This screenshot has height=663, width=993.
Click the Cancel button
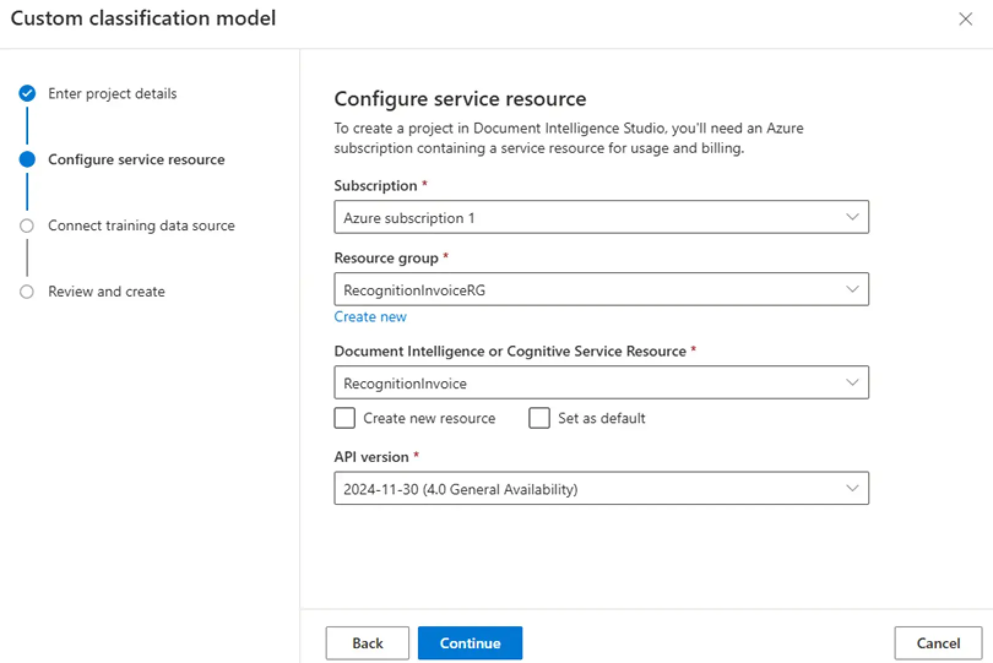point(938,643)
